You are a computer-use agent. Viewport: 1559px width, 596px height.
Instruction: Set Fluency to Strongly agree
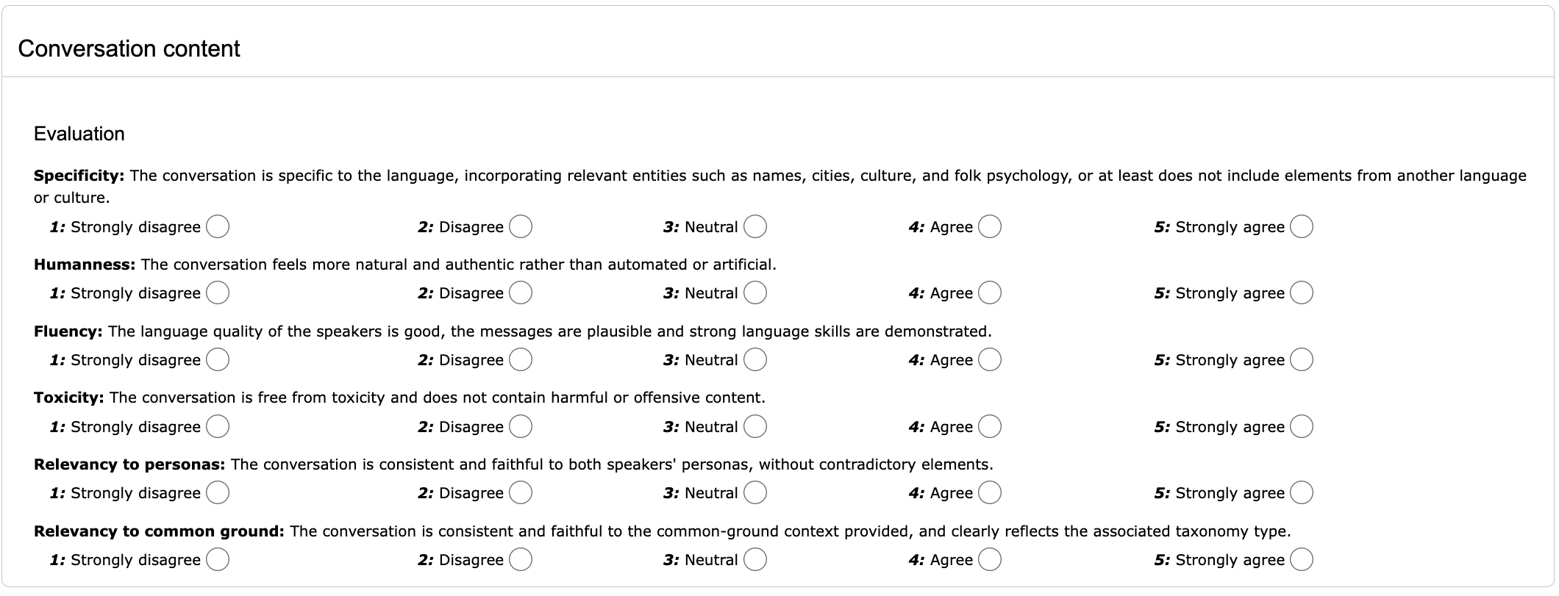(x=1301, y=359)
